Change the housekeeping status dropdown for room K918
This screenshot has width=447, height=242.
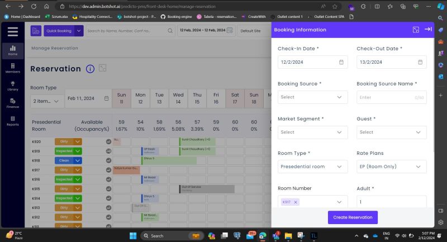tap(78, 160)
